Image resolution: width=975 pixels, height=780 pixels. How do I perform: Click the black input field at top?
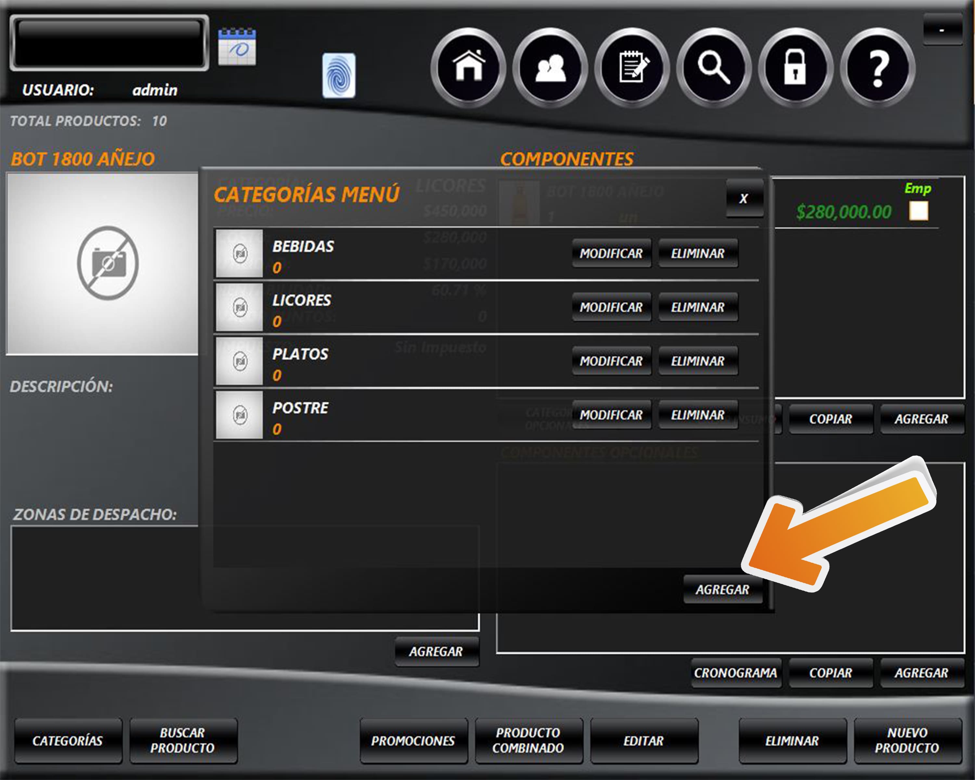click(109, 43)
